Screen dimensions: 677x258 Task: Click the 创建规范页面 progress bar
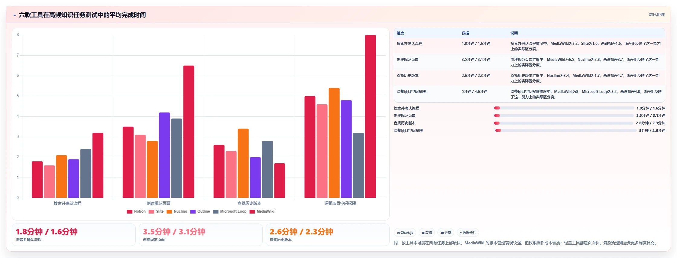tap(564, 116)
